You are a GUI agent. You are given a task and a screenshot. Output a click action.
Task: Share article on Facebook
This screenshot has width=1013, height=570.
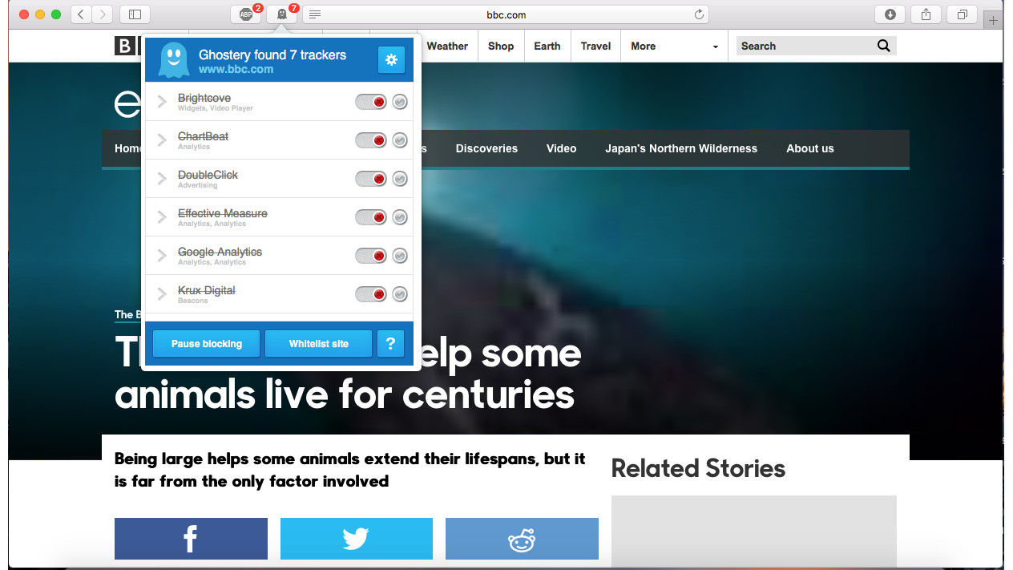(x=191, y=539)
